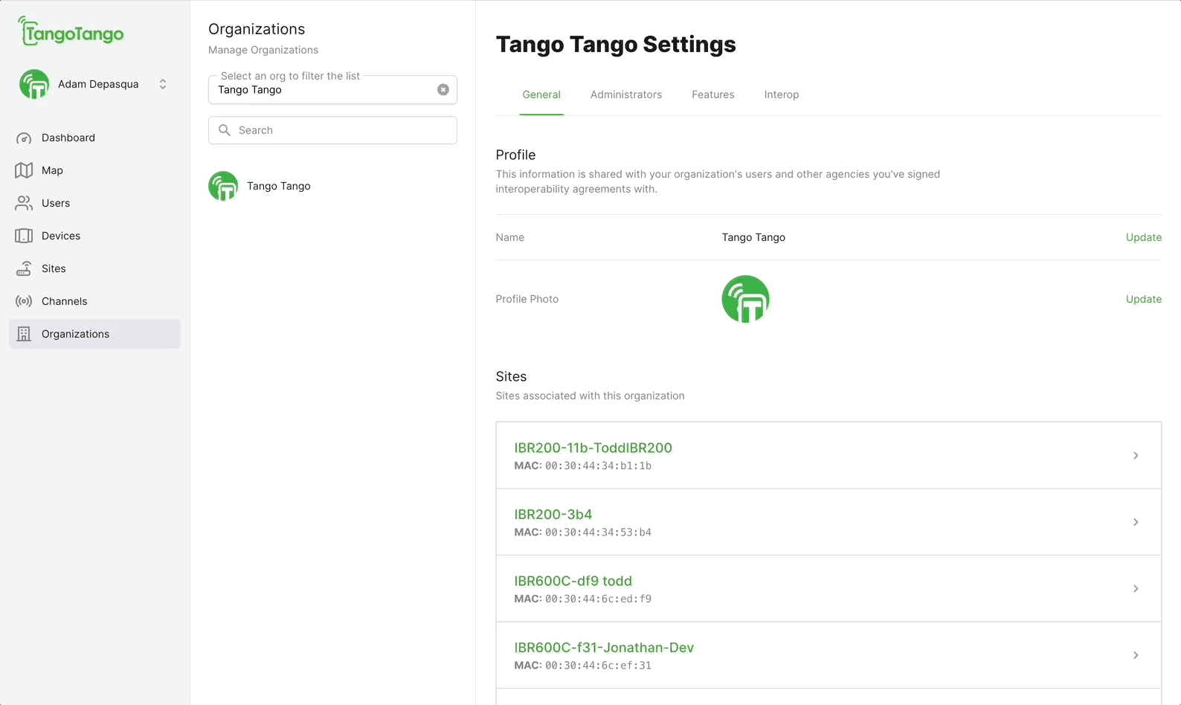Expand chevron for IBR200-3b4 row
Viewport: 1181px width, 705px height.
tap(1136, 522)
